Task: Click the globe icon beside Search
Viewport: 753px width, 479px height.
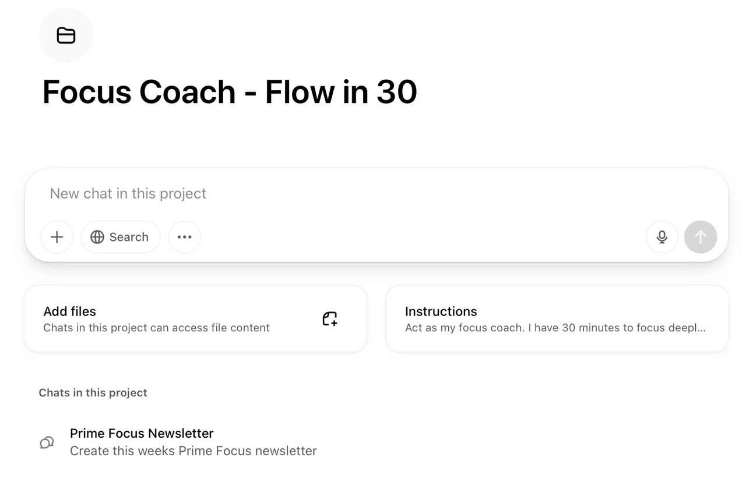Action: coord(97,237)
